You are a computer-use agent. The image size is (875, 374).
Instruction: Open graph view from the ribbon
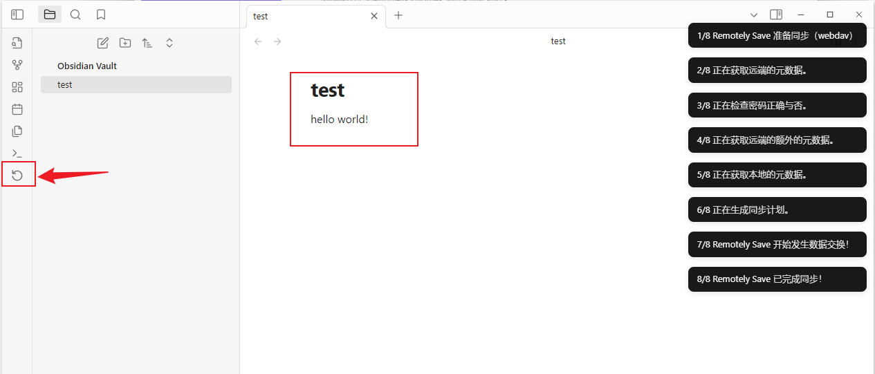(x=17, y=65)
